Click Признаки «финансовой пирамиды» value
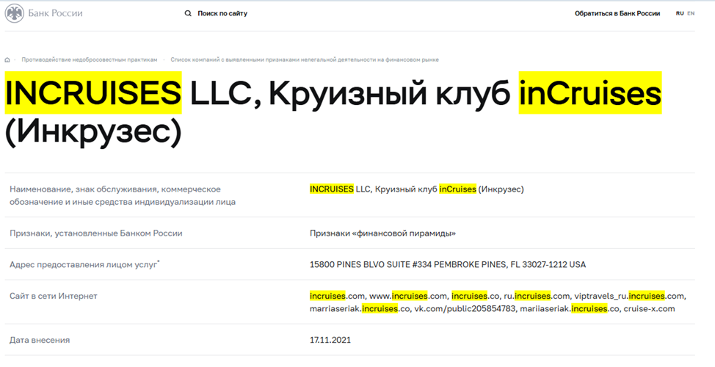Image resolution: width=715 pixels, height=367 pixels. pos(382,233)
